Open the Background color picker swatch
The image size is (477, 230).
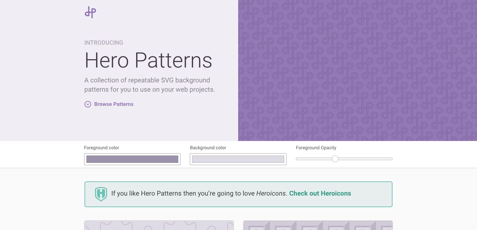(238, 159)
